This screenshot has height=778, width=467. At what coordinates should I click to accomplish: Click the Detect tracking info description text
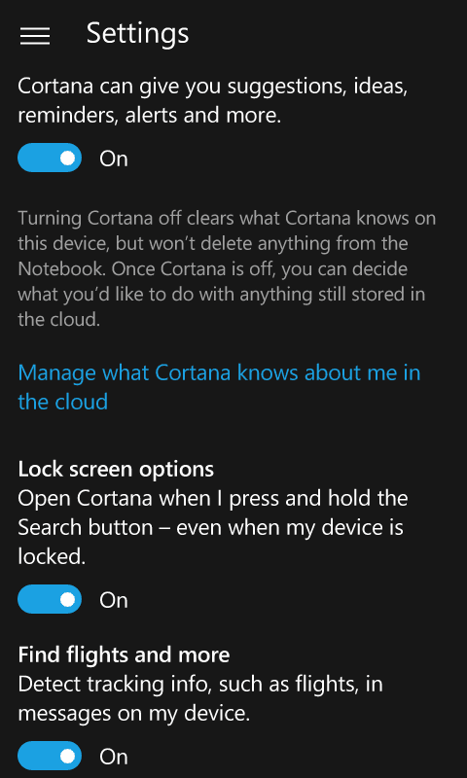pos(200,698)
